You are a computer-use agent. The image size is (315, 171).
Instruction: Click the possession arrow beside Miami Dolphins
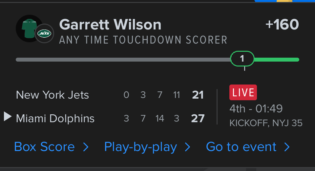click(x=8, y=116)
